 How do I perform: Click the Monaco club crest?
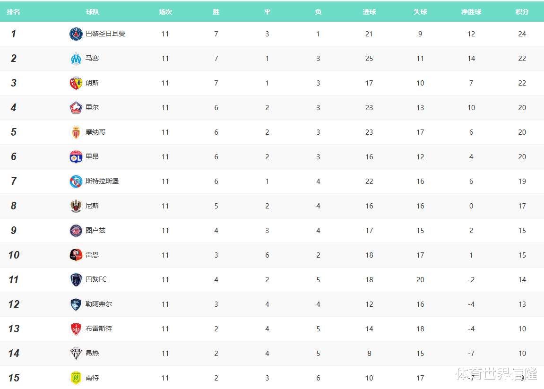[76, 132]
